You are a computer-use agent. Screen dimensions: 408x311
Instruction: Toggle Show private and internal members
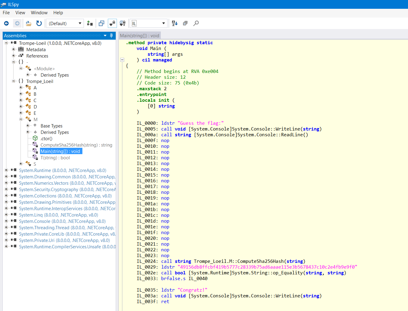[112, 23]
